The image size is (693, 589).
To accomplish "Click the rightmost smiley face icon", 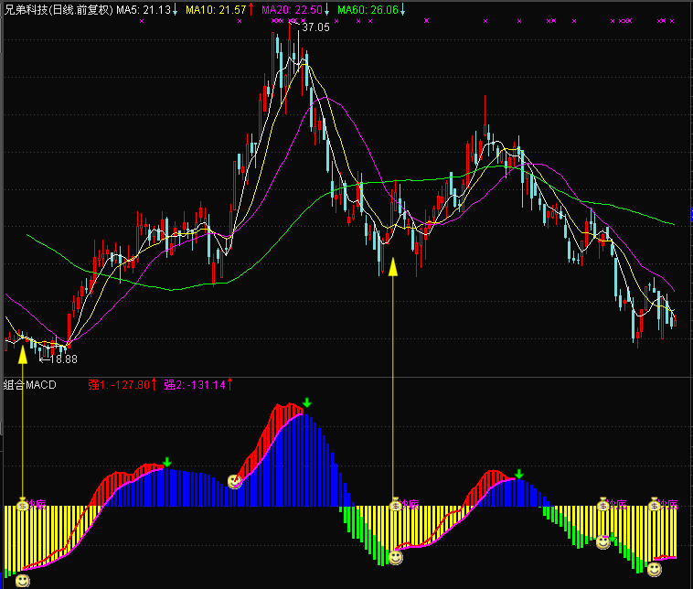I will point(655,570).
